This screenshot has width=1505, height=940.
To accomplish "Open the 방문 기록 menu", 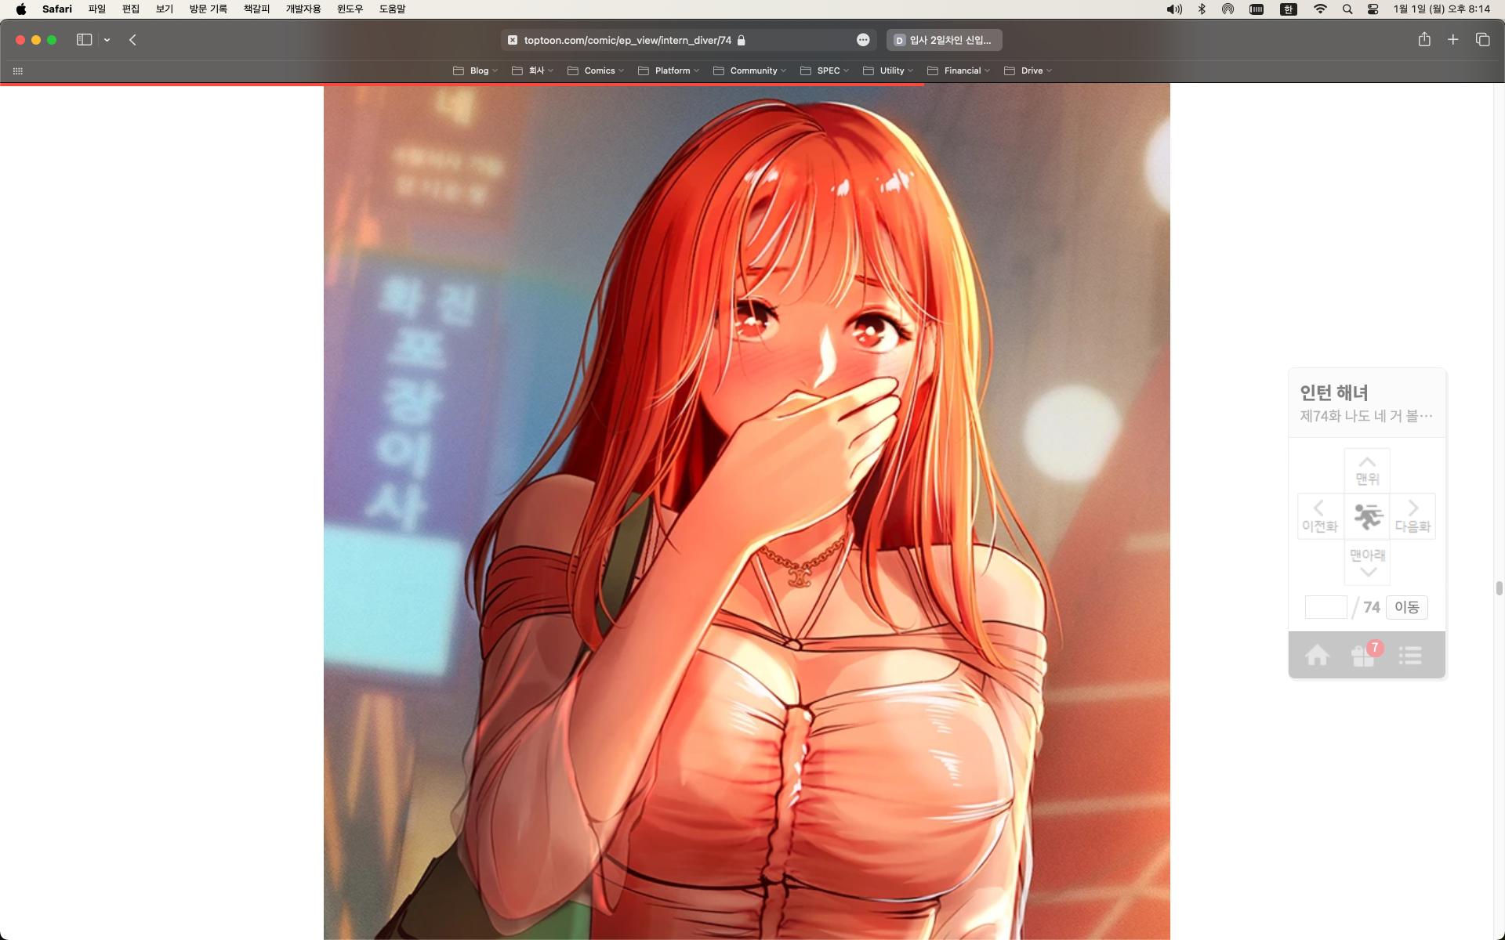I will [x=209, y=9].
